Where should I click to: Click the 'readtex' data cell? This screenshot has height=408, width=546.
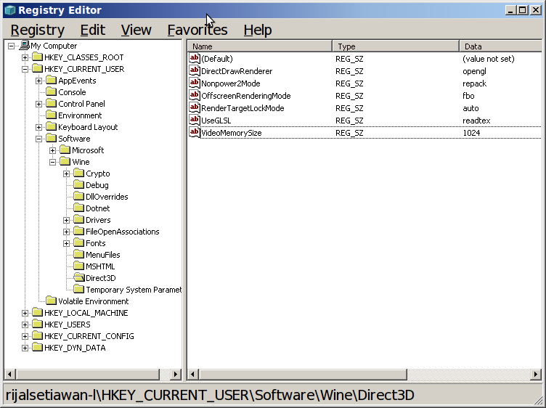coord(476,121)
